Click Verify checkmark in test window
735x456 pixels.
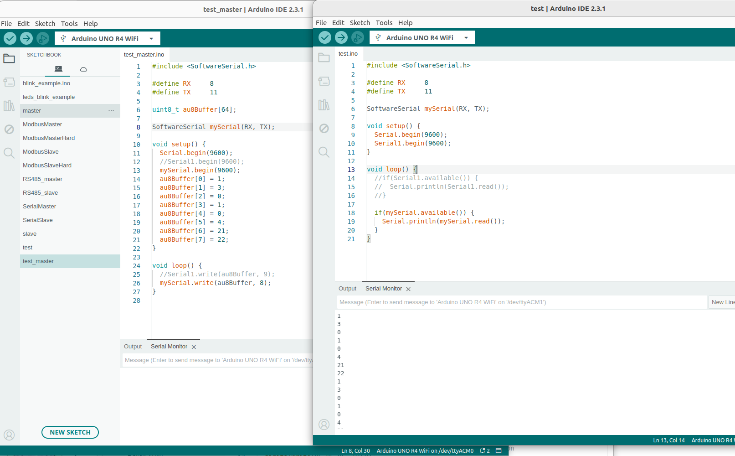tap(325, 37)
